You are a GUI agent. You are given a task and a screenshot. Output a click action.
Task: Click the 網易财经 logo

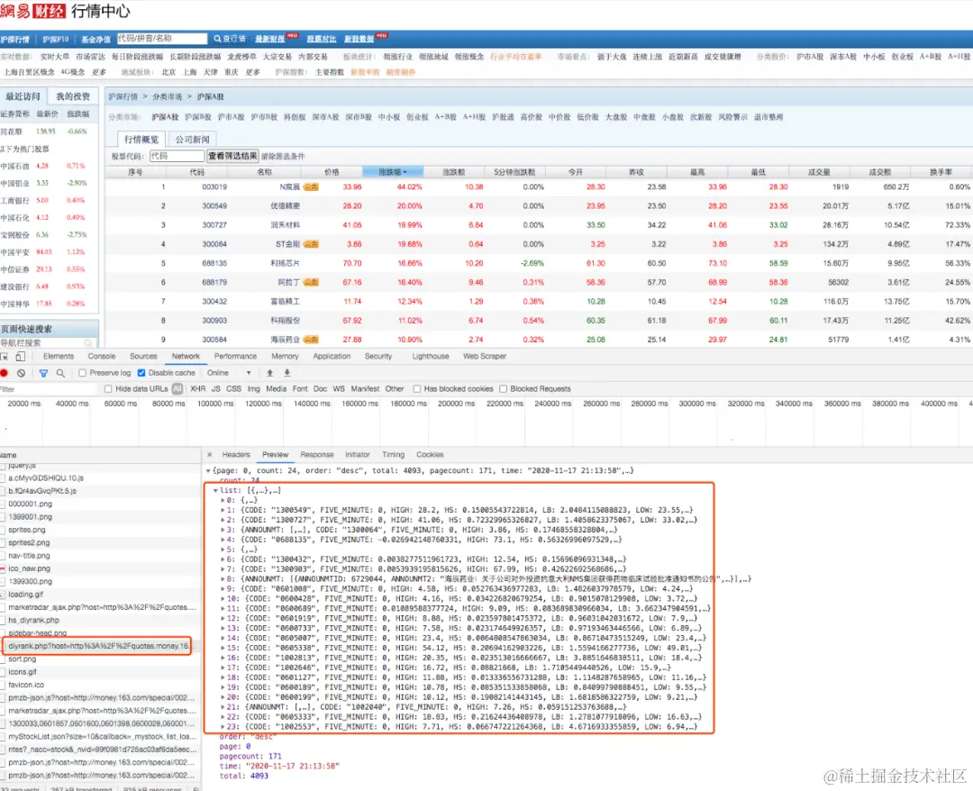click(x=33, y=11)
